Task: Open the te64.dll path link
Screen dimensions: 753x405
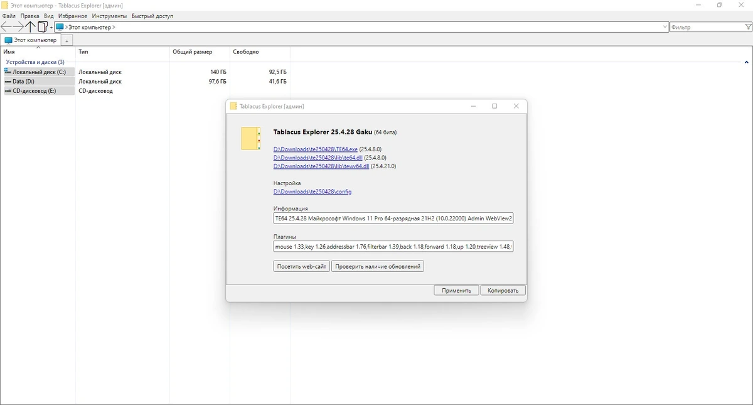Action: coord(318,158)
